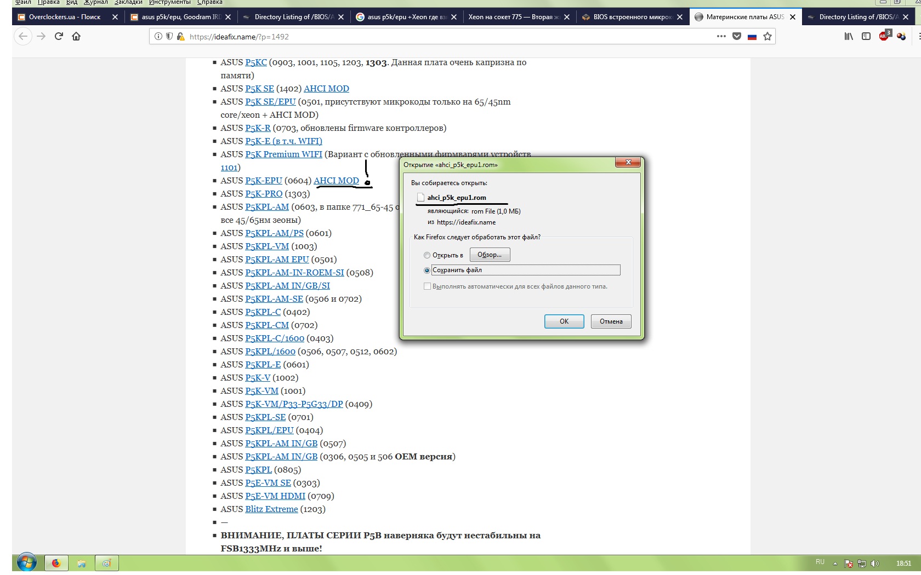Click the Обзор... button

(490, 255)
